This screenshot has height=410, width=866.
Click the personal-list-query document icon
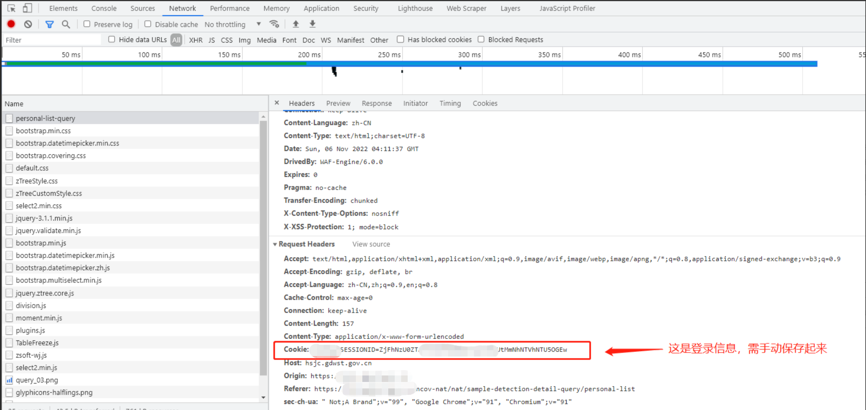pos(9,118)
